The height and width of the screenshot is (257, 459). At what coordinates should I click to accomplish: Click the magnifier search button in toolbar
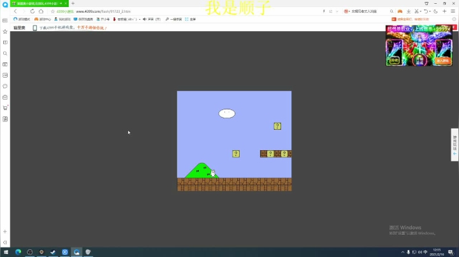[391, 11]
